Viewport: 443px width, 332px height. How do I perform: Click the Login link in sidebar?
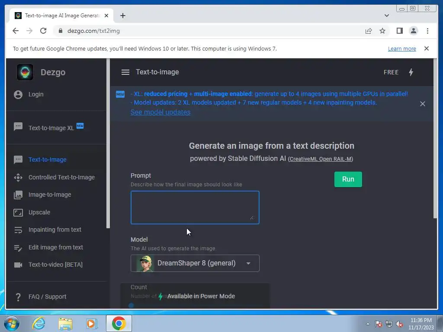[36, 94]
